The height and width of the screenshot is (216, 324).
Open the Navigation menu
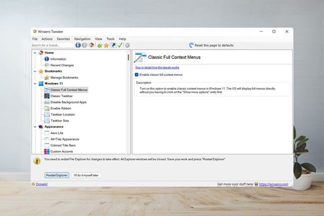coord(82,39)
